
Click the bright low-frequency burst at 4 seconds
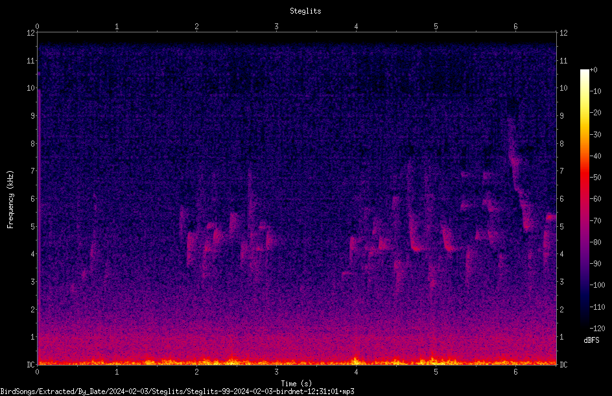pyautogui.click(x=355, y=360)
